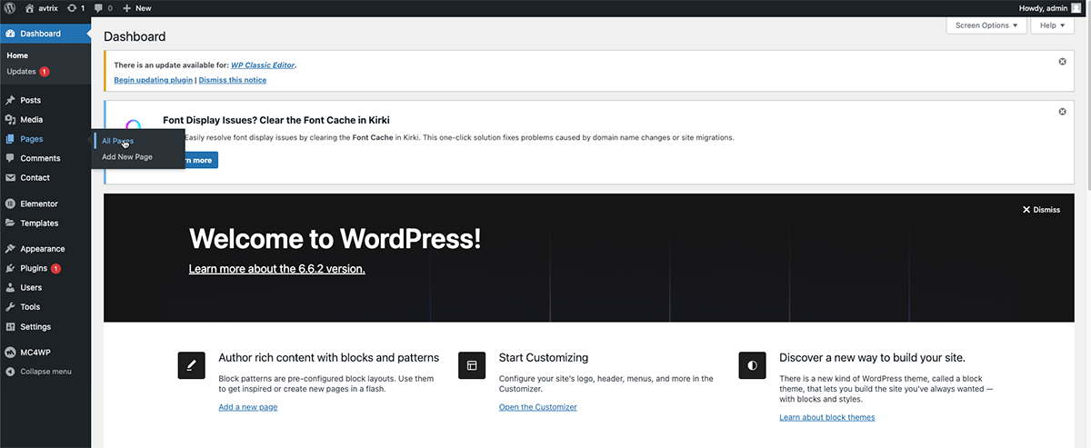This screenshot has width=1091, height=448.
Task: Click the comments bubble icon in admin bar
Action: click(x=99, y=8)
